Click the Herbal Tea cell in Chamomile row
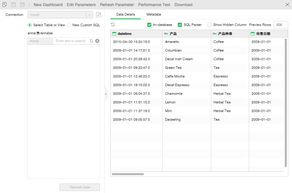Image resolution: width=292 pixels, height=193 pixels. [x=230, y=94]
